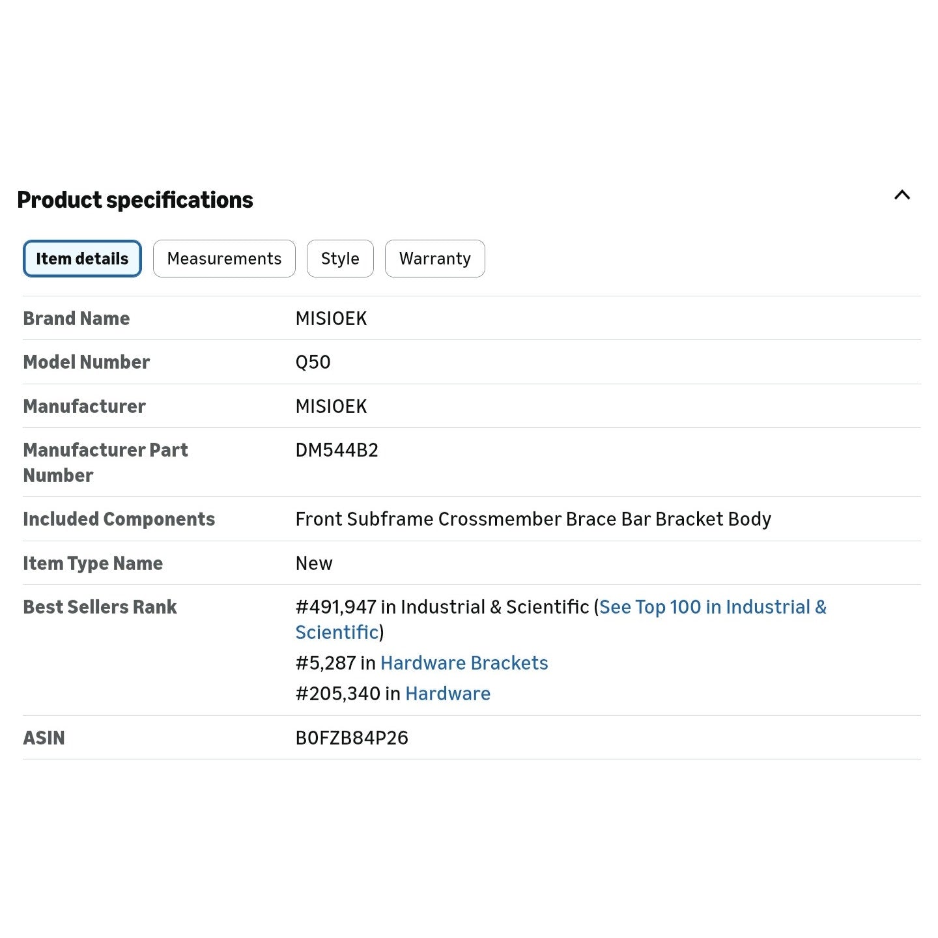The width and height of the screenshot is (938, 938).
Task: Click MISIOEK in the Brand Name row
Action: pyautogui.click(x=332, y=319)
